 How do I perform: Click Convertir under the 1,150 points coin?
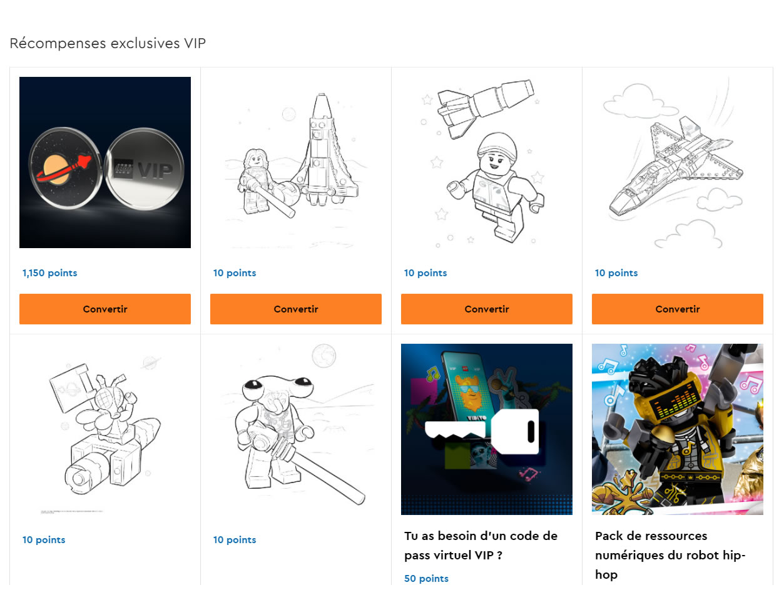coord(105,309)
